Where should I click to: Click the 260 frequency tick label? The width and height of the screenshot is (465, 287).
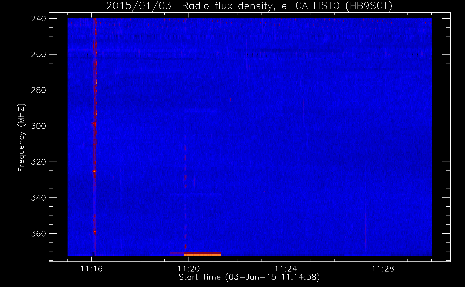pyautogui.click(x=39, y=54)
